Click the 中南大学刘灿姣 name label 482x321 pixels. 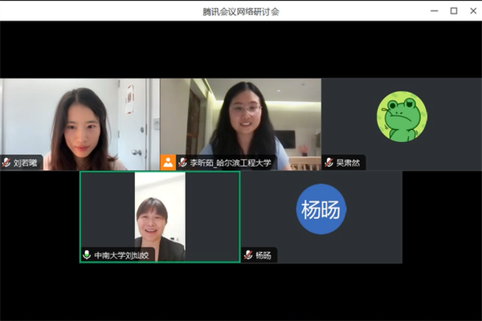pyautogui.click(x=121, y=255)
